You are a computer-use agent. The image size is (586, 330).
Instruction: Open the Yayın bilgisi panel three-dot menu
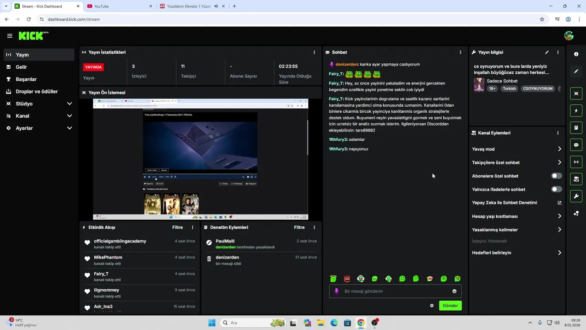click(558, 52)
